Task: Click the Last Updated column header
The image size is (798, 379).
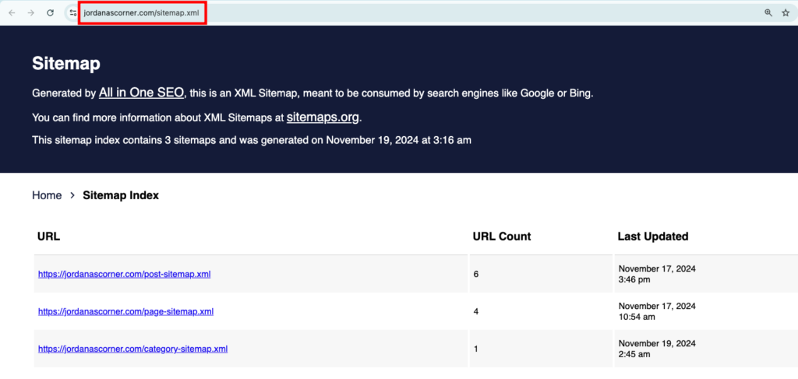Action: pyautogui.click(x=652, y=236)
